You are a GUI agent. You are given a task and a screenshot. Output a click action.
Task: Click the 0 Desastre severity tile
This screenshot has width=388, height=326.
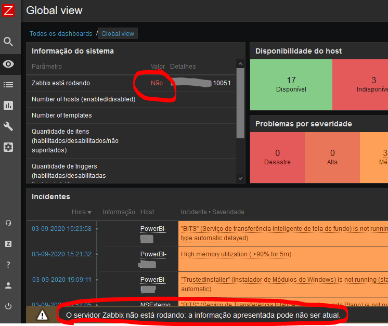[x=277, y=158]
